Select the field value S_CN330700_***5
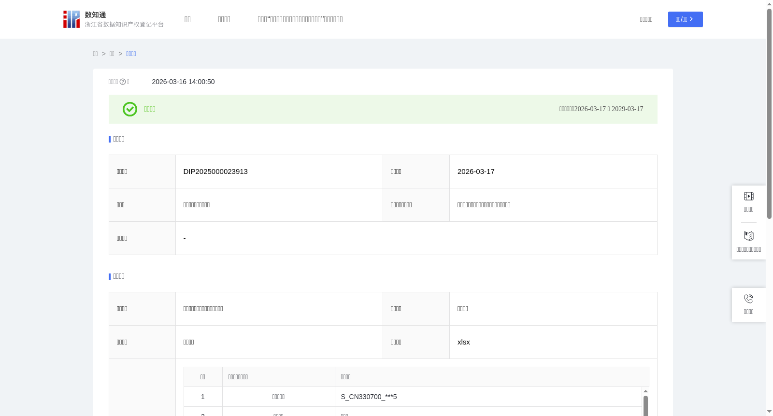The image size is (773, 416). 369,397
